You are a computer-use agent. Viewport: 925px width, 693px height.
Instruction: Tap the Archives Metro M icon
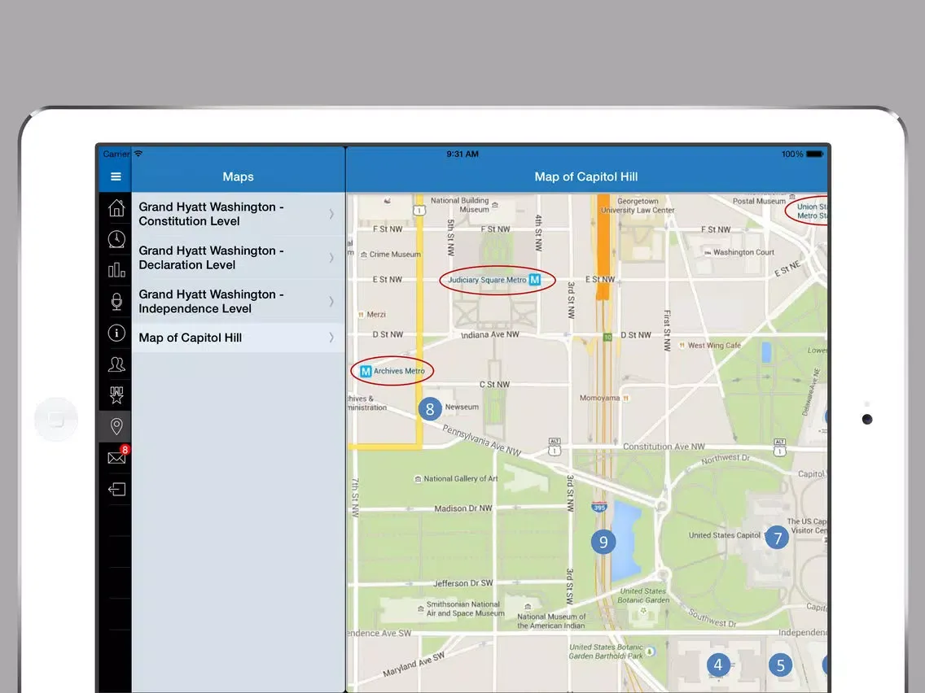pos(365,371)
